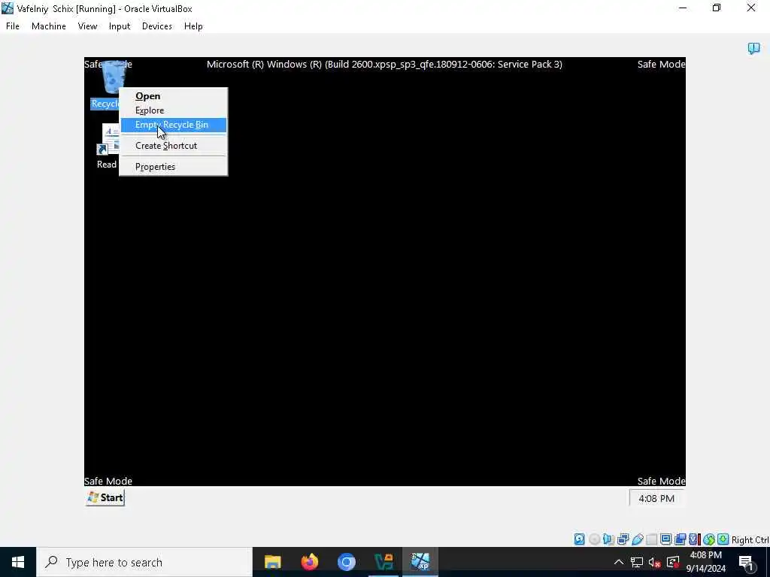Click the mouse integration status icon
This screenshot has height=577, width=770.
(x=709, y=539)
